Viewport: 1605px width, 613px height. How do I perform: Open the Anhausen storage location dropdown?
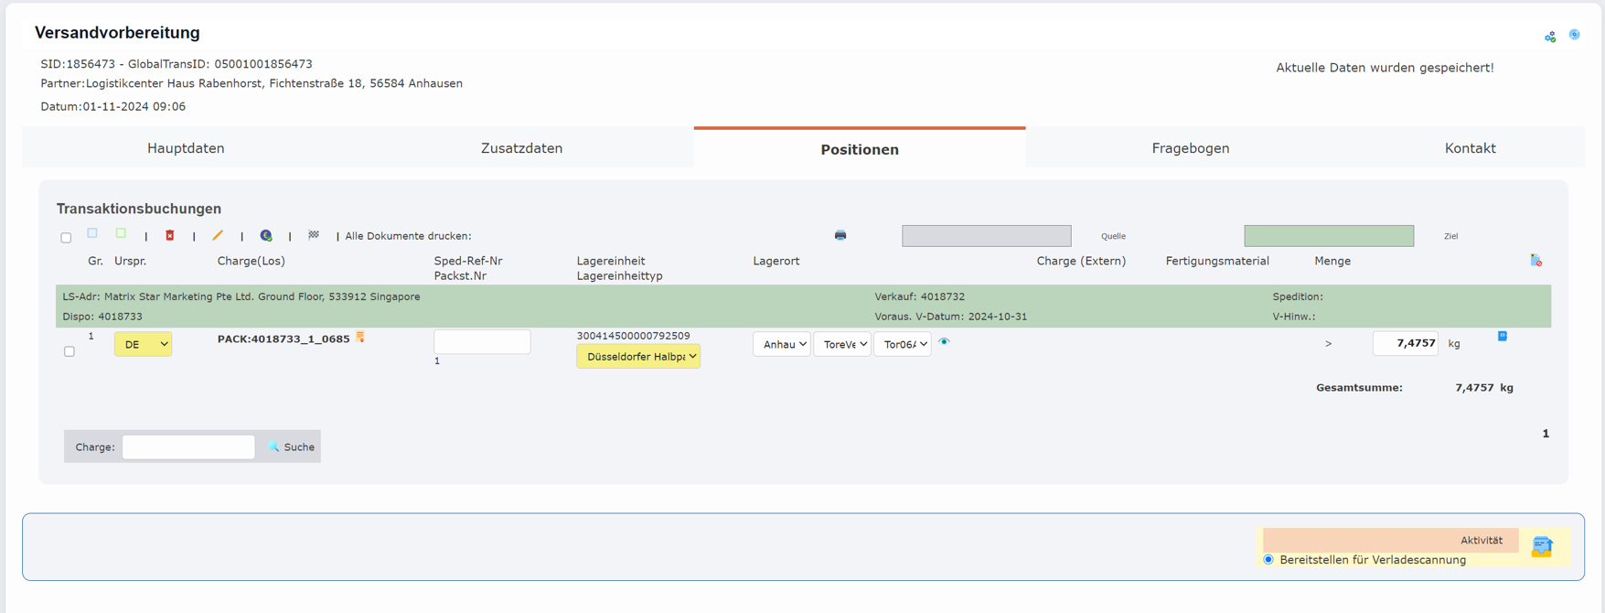point(781,344)
